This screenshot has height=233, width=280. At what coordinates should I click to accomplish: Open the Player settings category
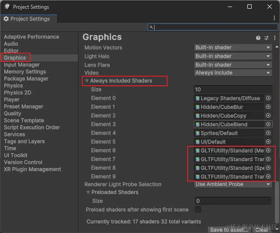12,99
